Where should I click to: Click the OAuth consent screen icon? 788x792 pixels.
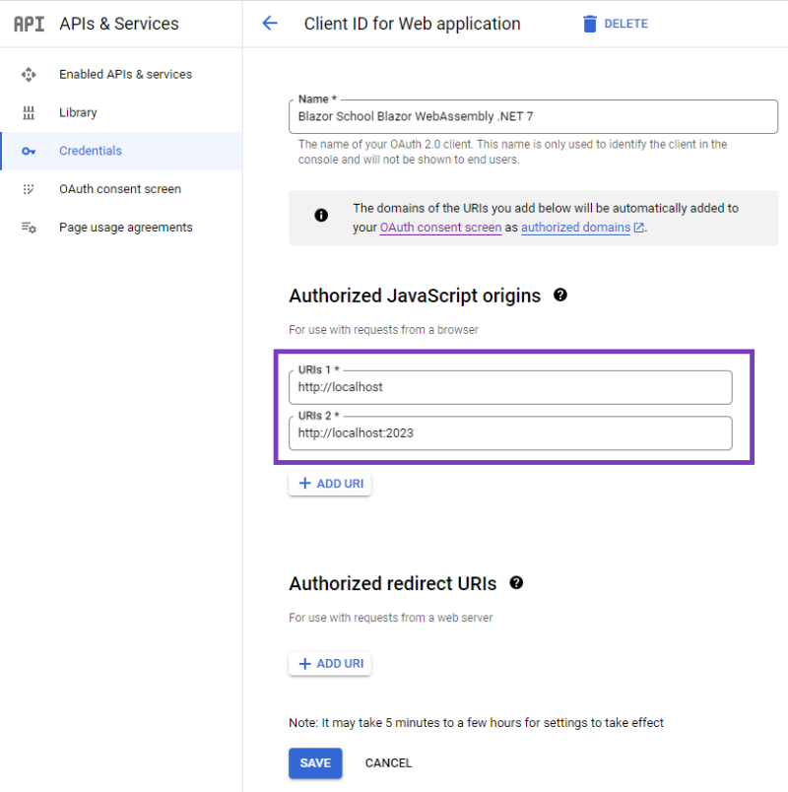pyautogui.click(x=29, y=189)
